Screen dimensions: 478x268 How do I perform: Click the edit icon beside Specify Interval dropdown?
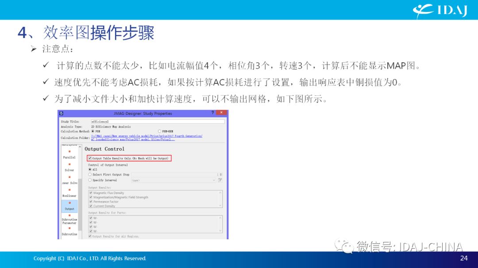pos(220,181)
